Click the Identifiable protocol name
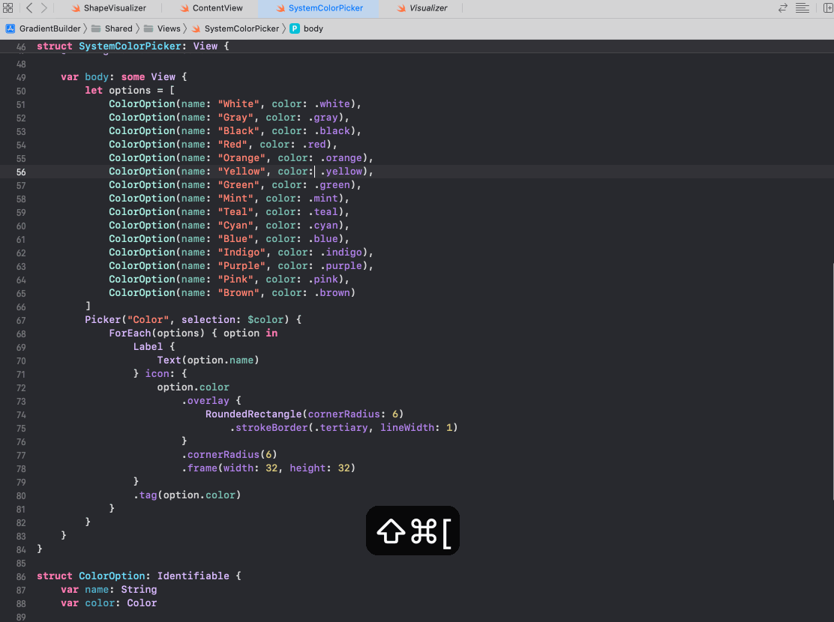 tap(193, 576)
